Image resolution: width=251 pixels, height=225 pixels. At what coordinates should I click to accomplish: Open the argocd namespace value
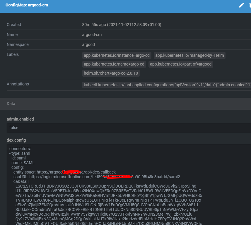coord(88,44)
